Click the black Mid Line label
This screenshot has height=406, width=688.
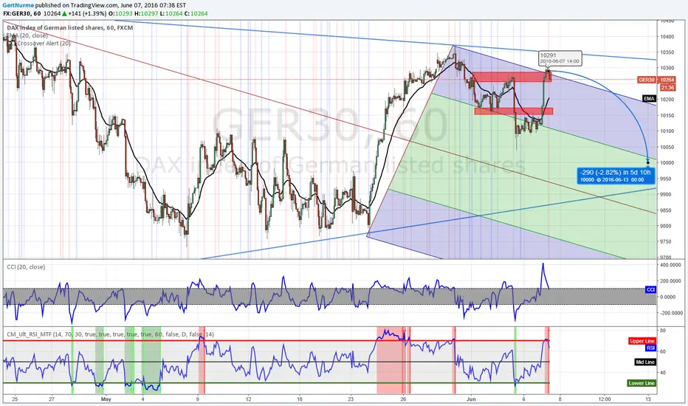[645, 362]
